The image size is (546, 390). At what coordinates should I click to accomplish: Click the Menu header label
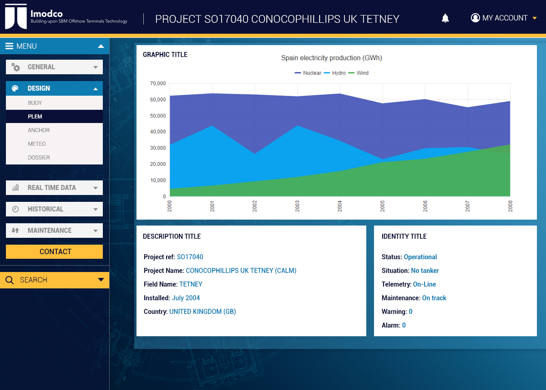[x=26, y=46]
